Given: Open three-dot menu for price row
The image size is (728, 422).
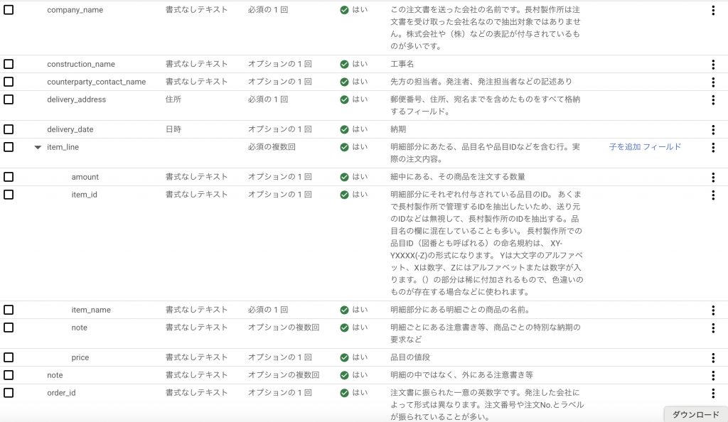Looking at the screenshot, I should pos(713,357).
